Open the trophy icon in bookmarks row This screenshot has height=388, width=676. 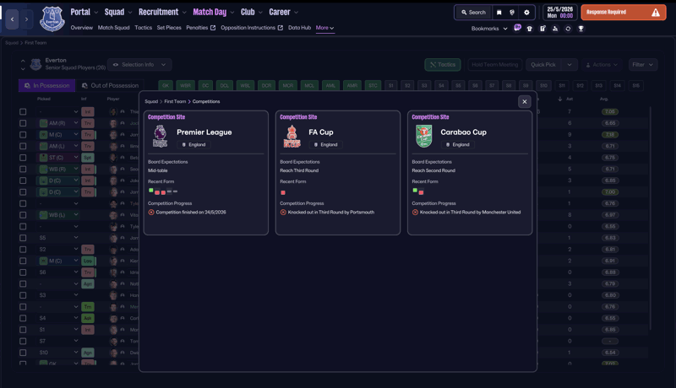(x=581, y=29)
